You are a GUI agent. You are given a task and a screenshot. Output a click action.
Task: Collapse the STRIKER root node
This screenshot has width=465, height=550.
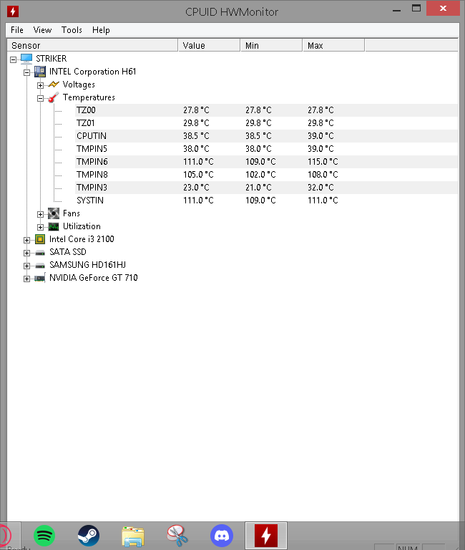tap(14, 59)
